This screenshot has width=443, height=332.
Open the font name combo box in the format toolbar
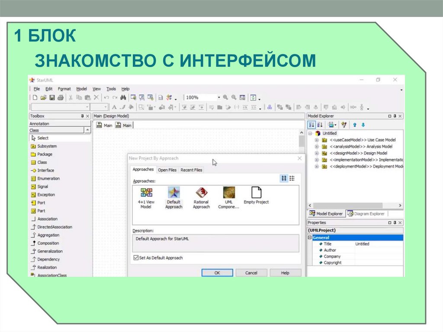pos(61,107)
